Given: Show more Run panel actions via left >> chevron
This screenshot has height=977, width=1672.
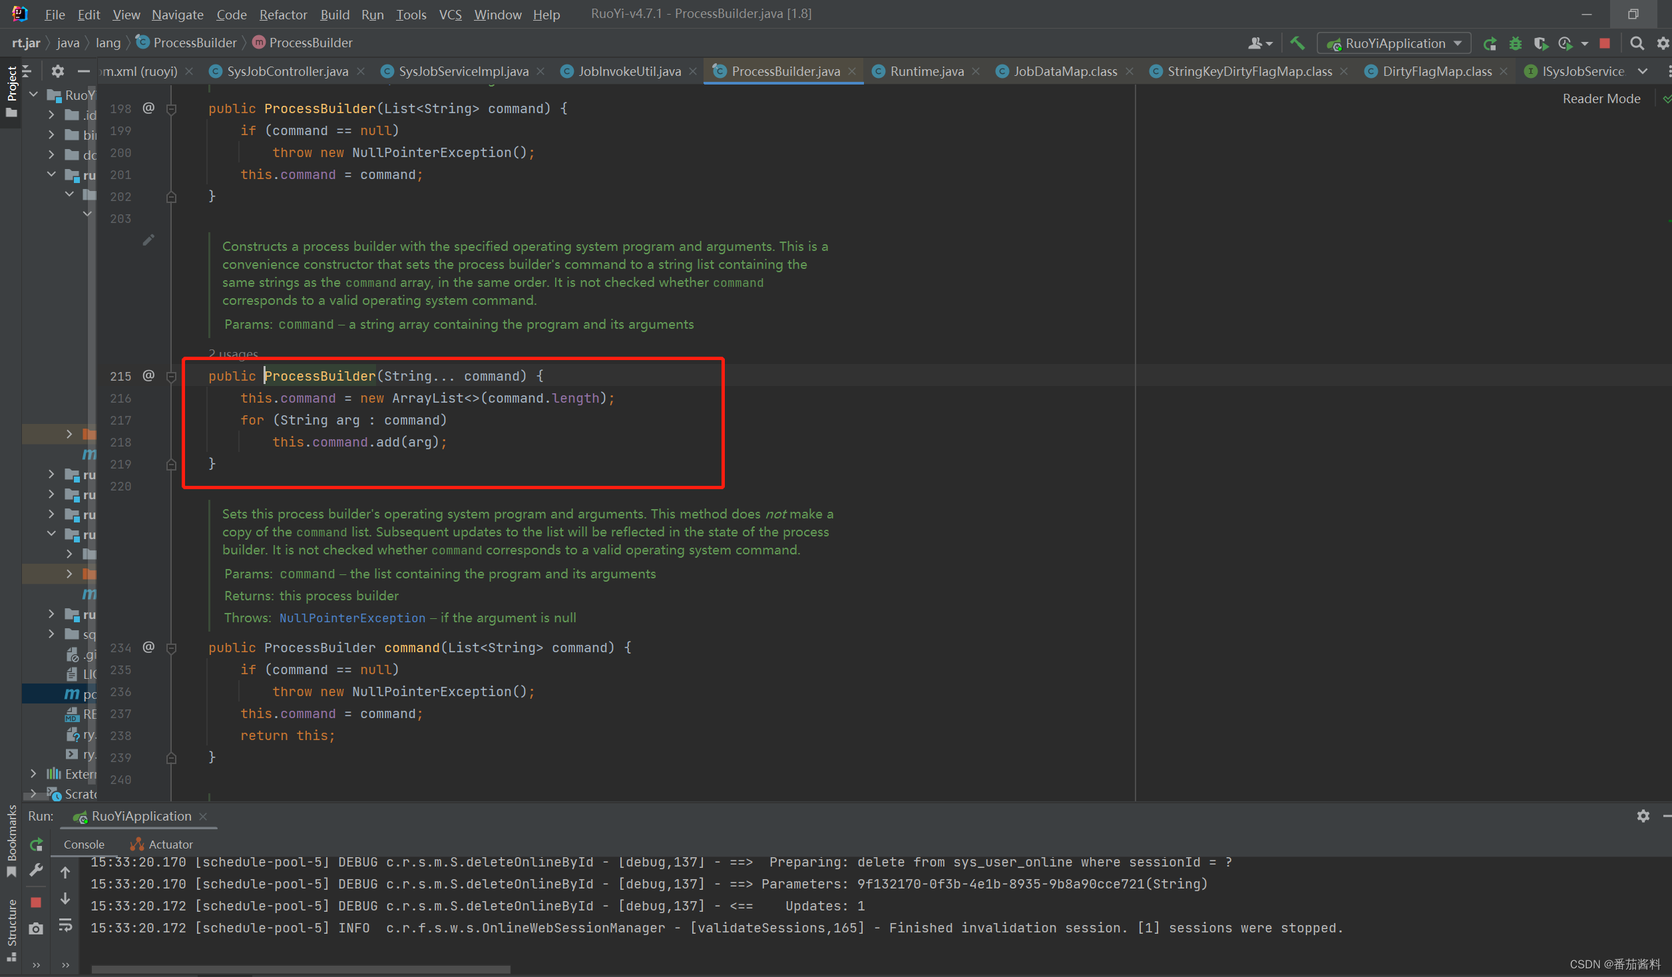Looking at the screenshot, I should coord(37,964).
